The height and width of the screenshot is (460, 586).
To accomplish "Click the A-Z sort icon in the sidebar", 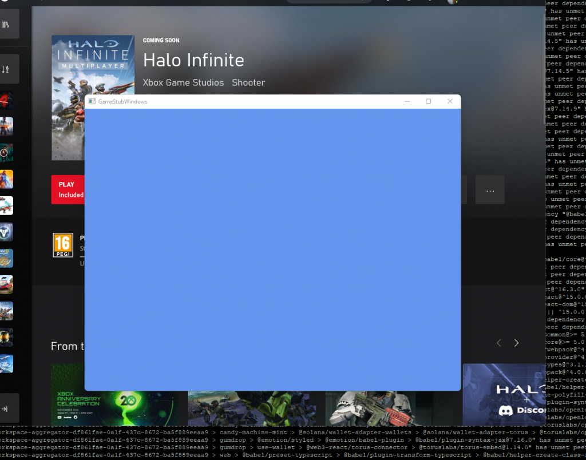I will pyautogui.click(x=6, y=69).
